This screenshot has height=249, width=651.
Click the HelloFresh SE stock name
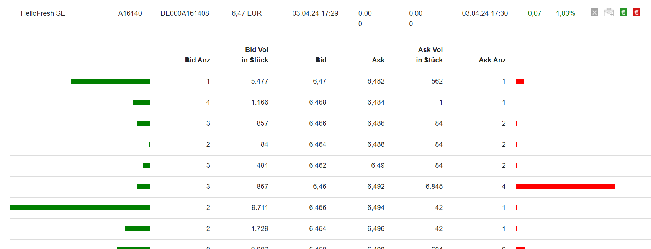(x=43, y=13)
